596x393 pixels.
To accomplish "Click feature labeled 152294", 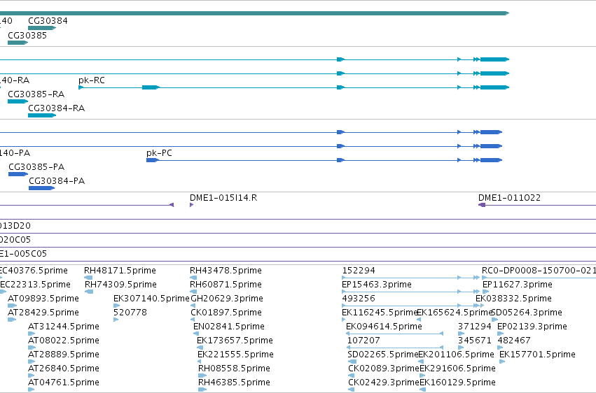I will [410, 278].
